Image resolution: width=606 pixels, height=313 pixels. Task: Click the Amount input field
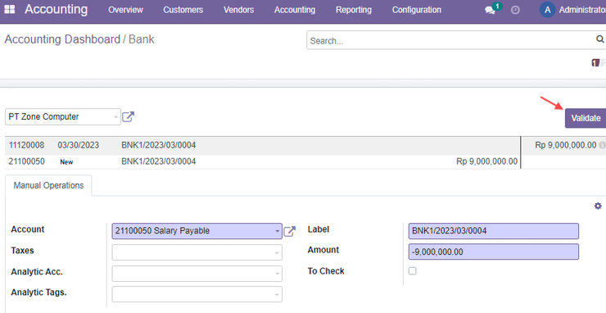[494, 252]
